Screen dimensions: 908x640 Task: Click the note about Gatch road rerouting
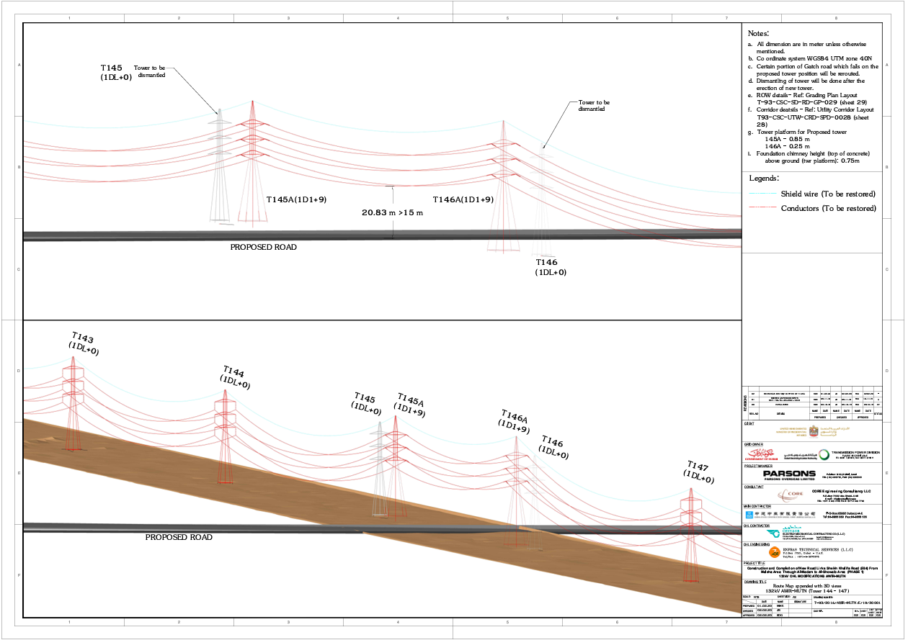pyautogui.click(x=813, y=70)
